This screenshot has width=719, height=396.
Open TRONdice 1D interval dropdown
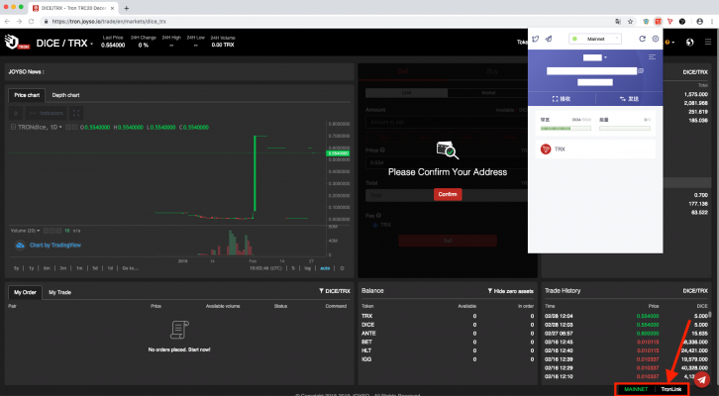[40, 127]
